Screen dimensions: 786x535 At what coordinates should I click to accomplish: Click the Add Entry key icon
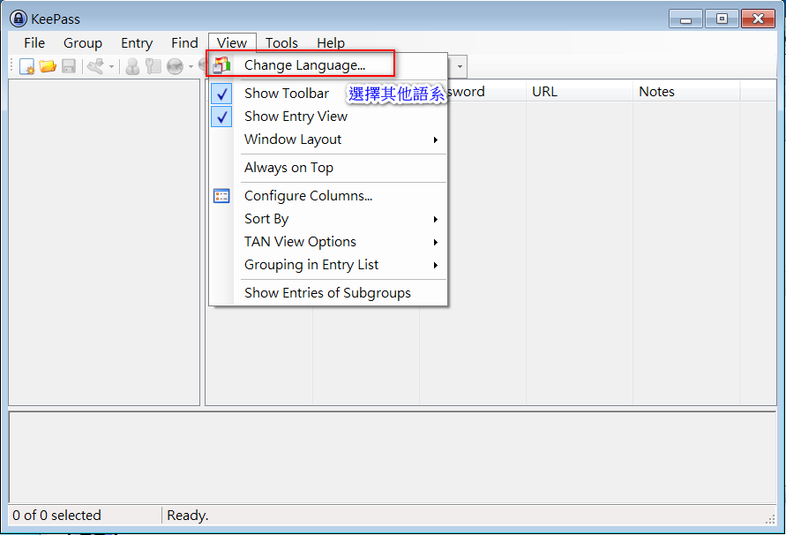[96, 66]
